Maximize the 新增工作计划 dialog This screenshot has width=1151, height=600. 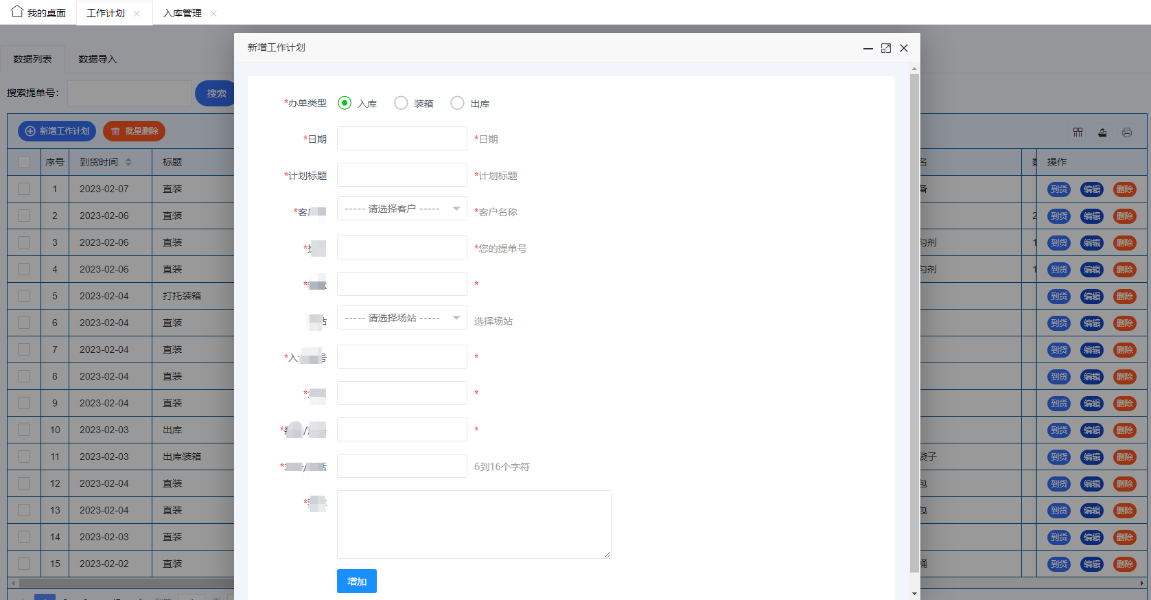886,48
